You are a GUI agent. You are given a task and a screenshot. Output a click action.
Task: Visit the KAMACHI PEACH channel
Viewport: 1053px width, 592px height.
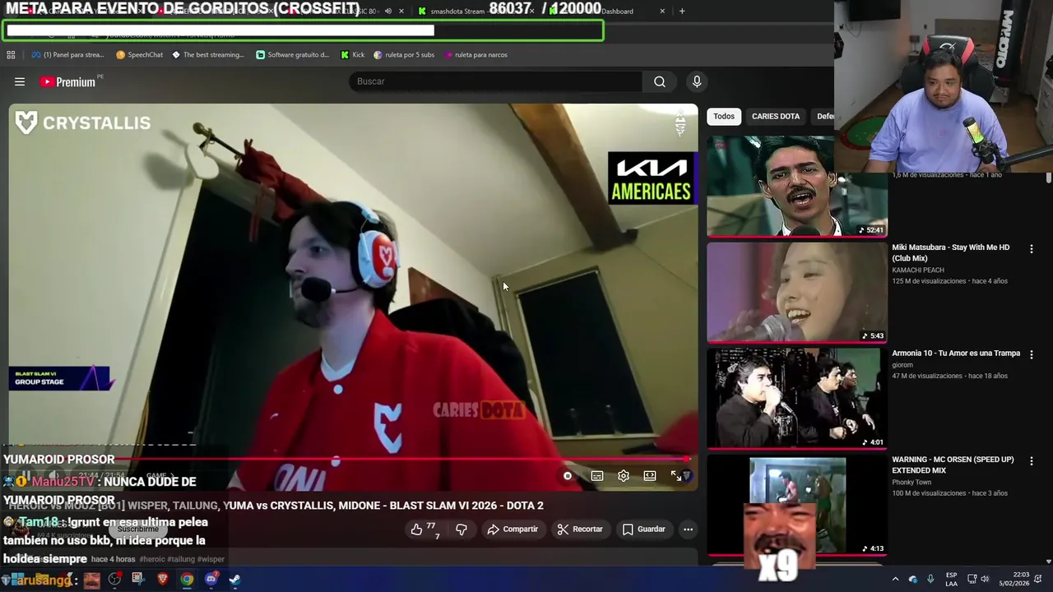[917, 270]
